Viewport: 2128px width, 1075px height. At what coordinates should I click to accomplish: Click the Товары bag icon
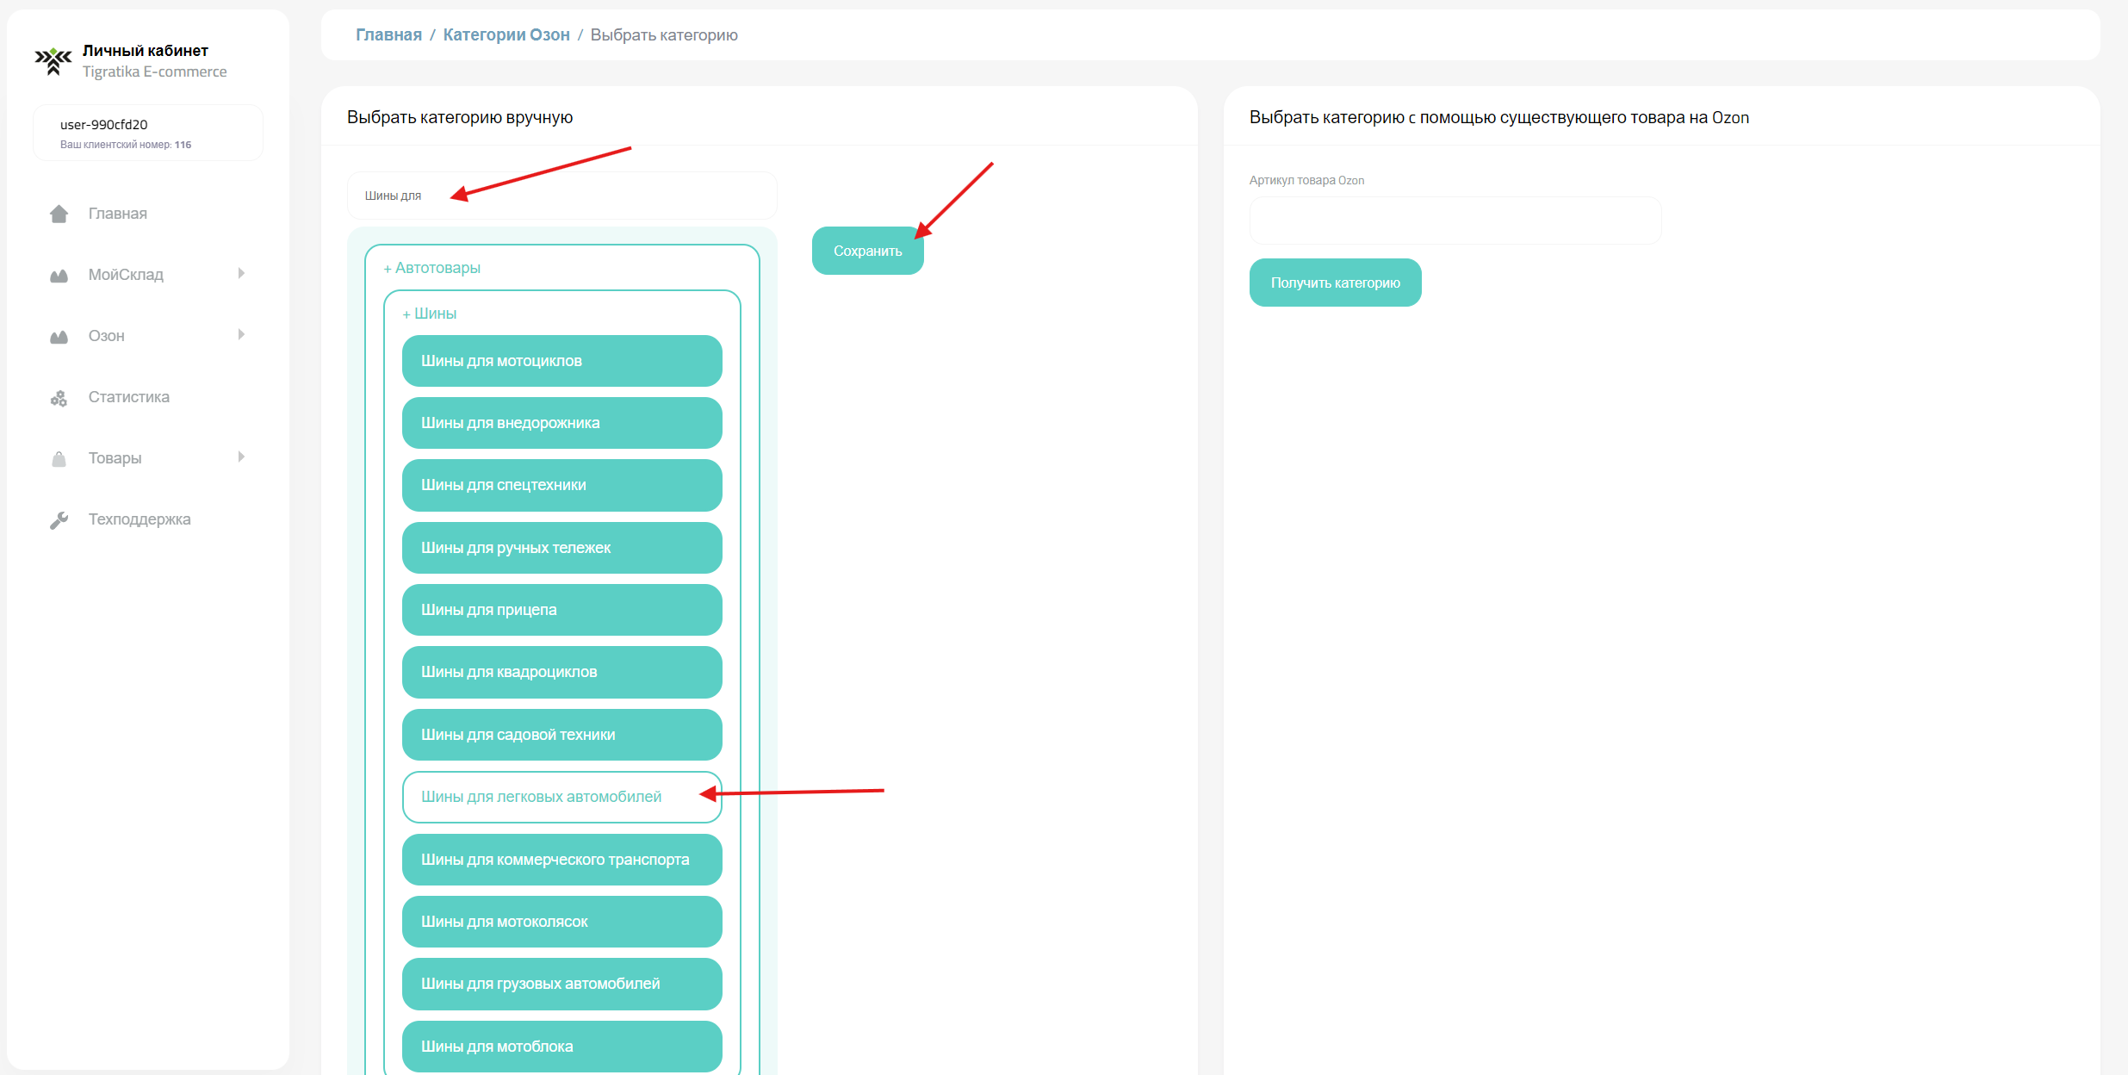pyautogui.click(x=59, y=459)
